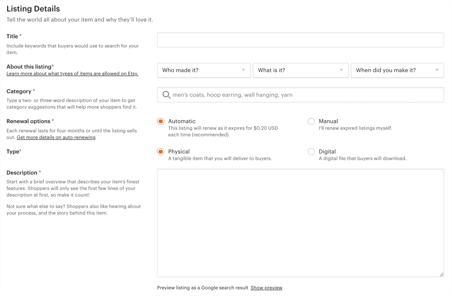Click the Automatic option label text
Viewport: 452px width, 296px height.
click(x=182, y=121)
